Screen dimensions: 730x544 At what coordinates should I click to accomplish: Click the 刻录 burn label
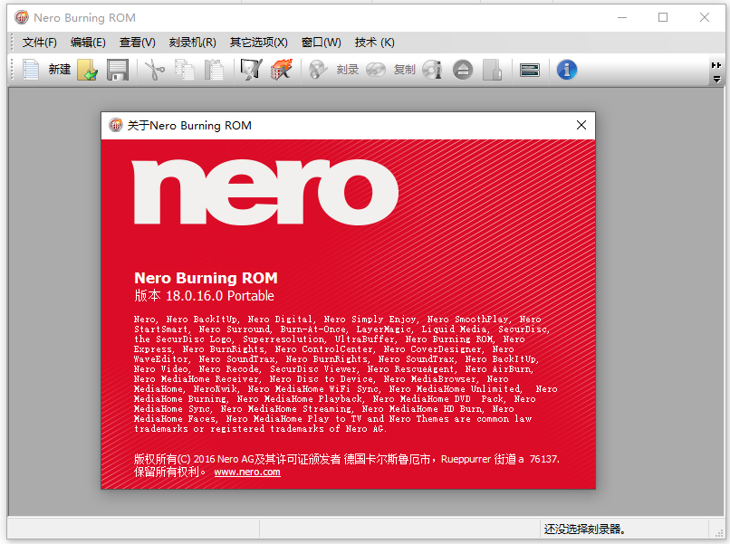click(348, 70)
